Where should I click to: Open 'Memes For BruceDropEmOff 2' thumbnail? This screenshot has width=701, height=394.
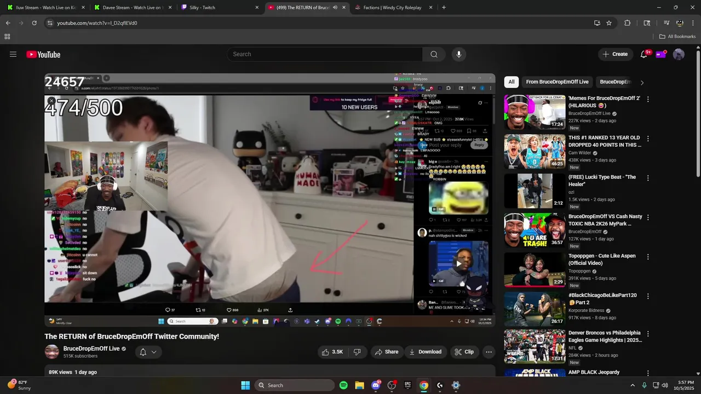click(x=535, y=112)
